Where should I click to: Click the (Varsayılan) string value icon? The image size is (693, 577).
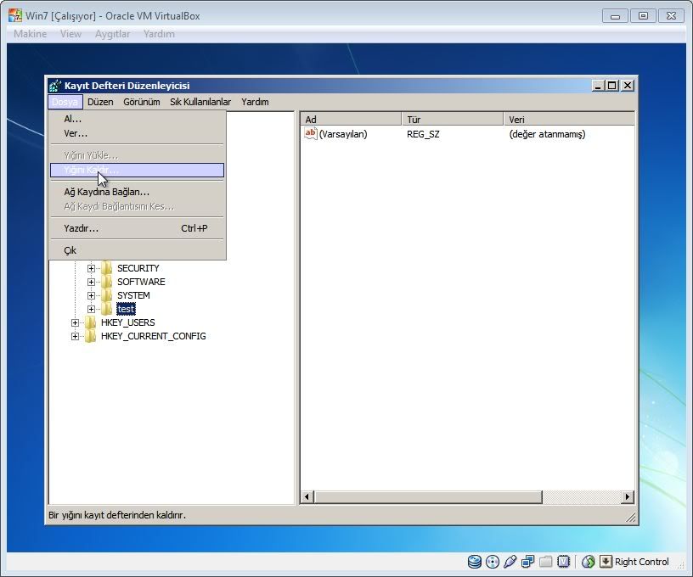tap(311, 134)
